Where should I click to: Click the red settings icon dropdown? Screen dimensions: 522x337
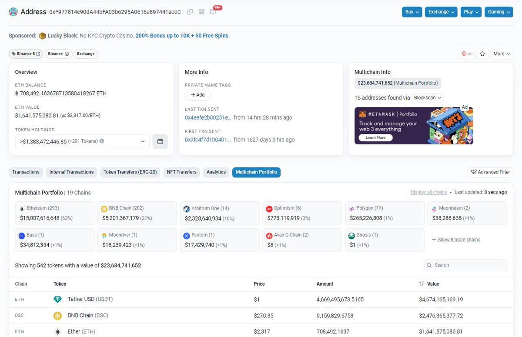[x=466, y=54]
